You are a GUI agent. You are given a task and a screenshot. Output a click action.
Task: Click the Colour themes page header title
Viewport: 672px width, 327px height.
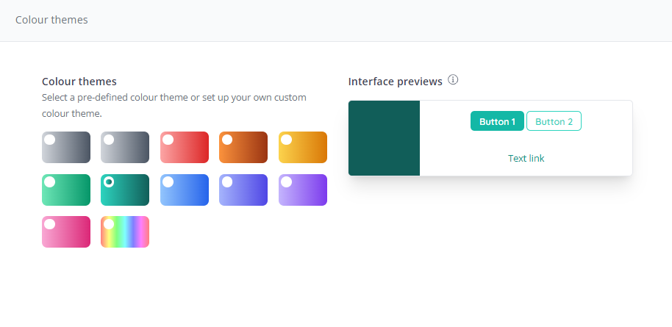51,20
